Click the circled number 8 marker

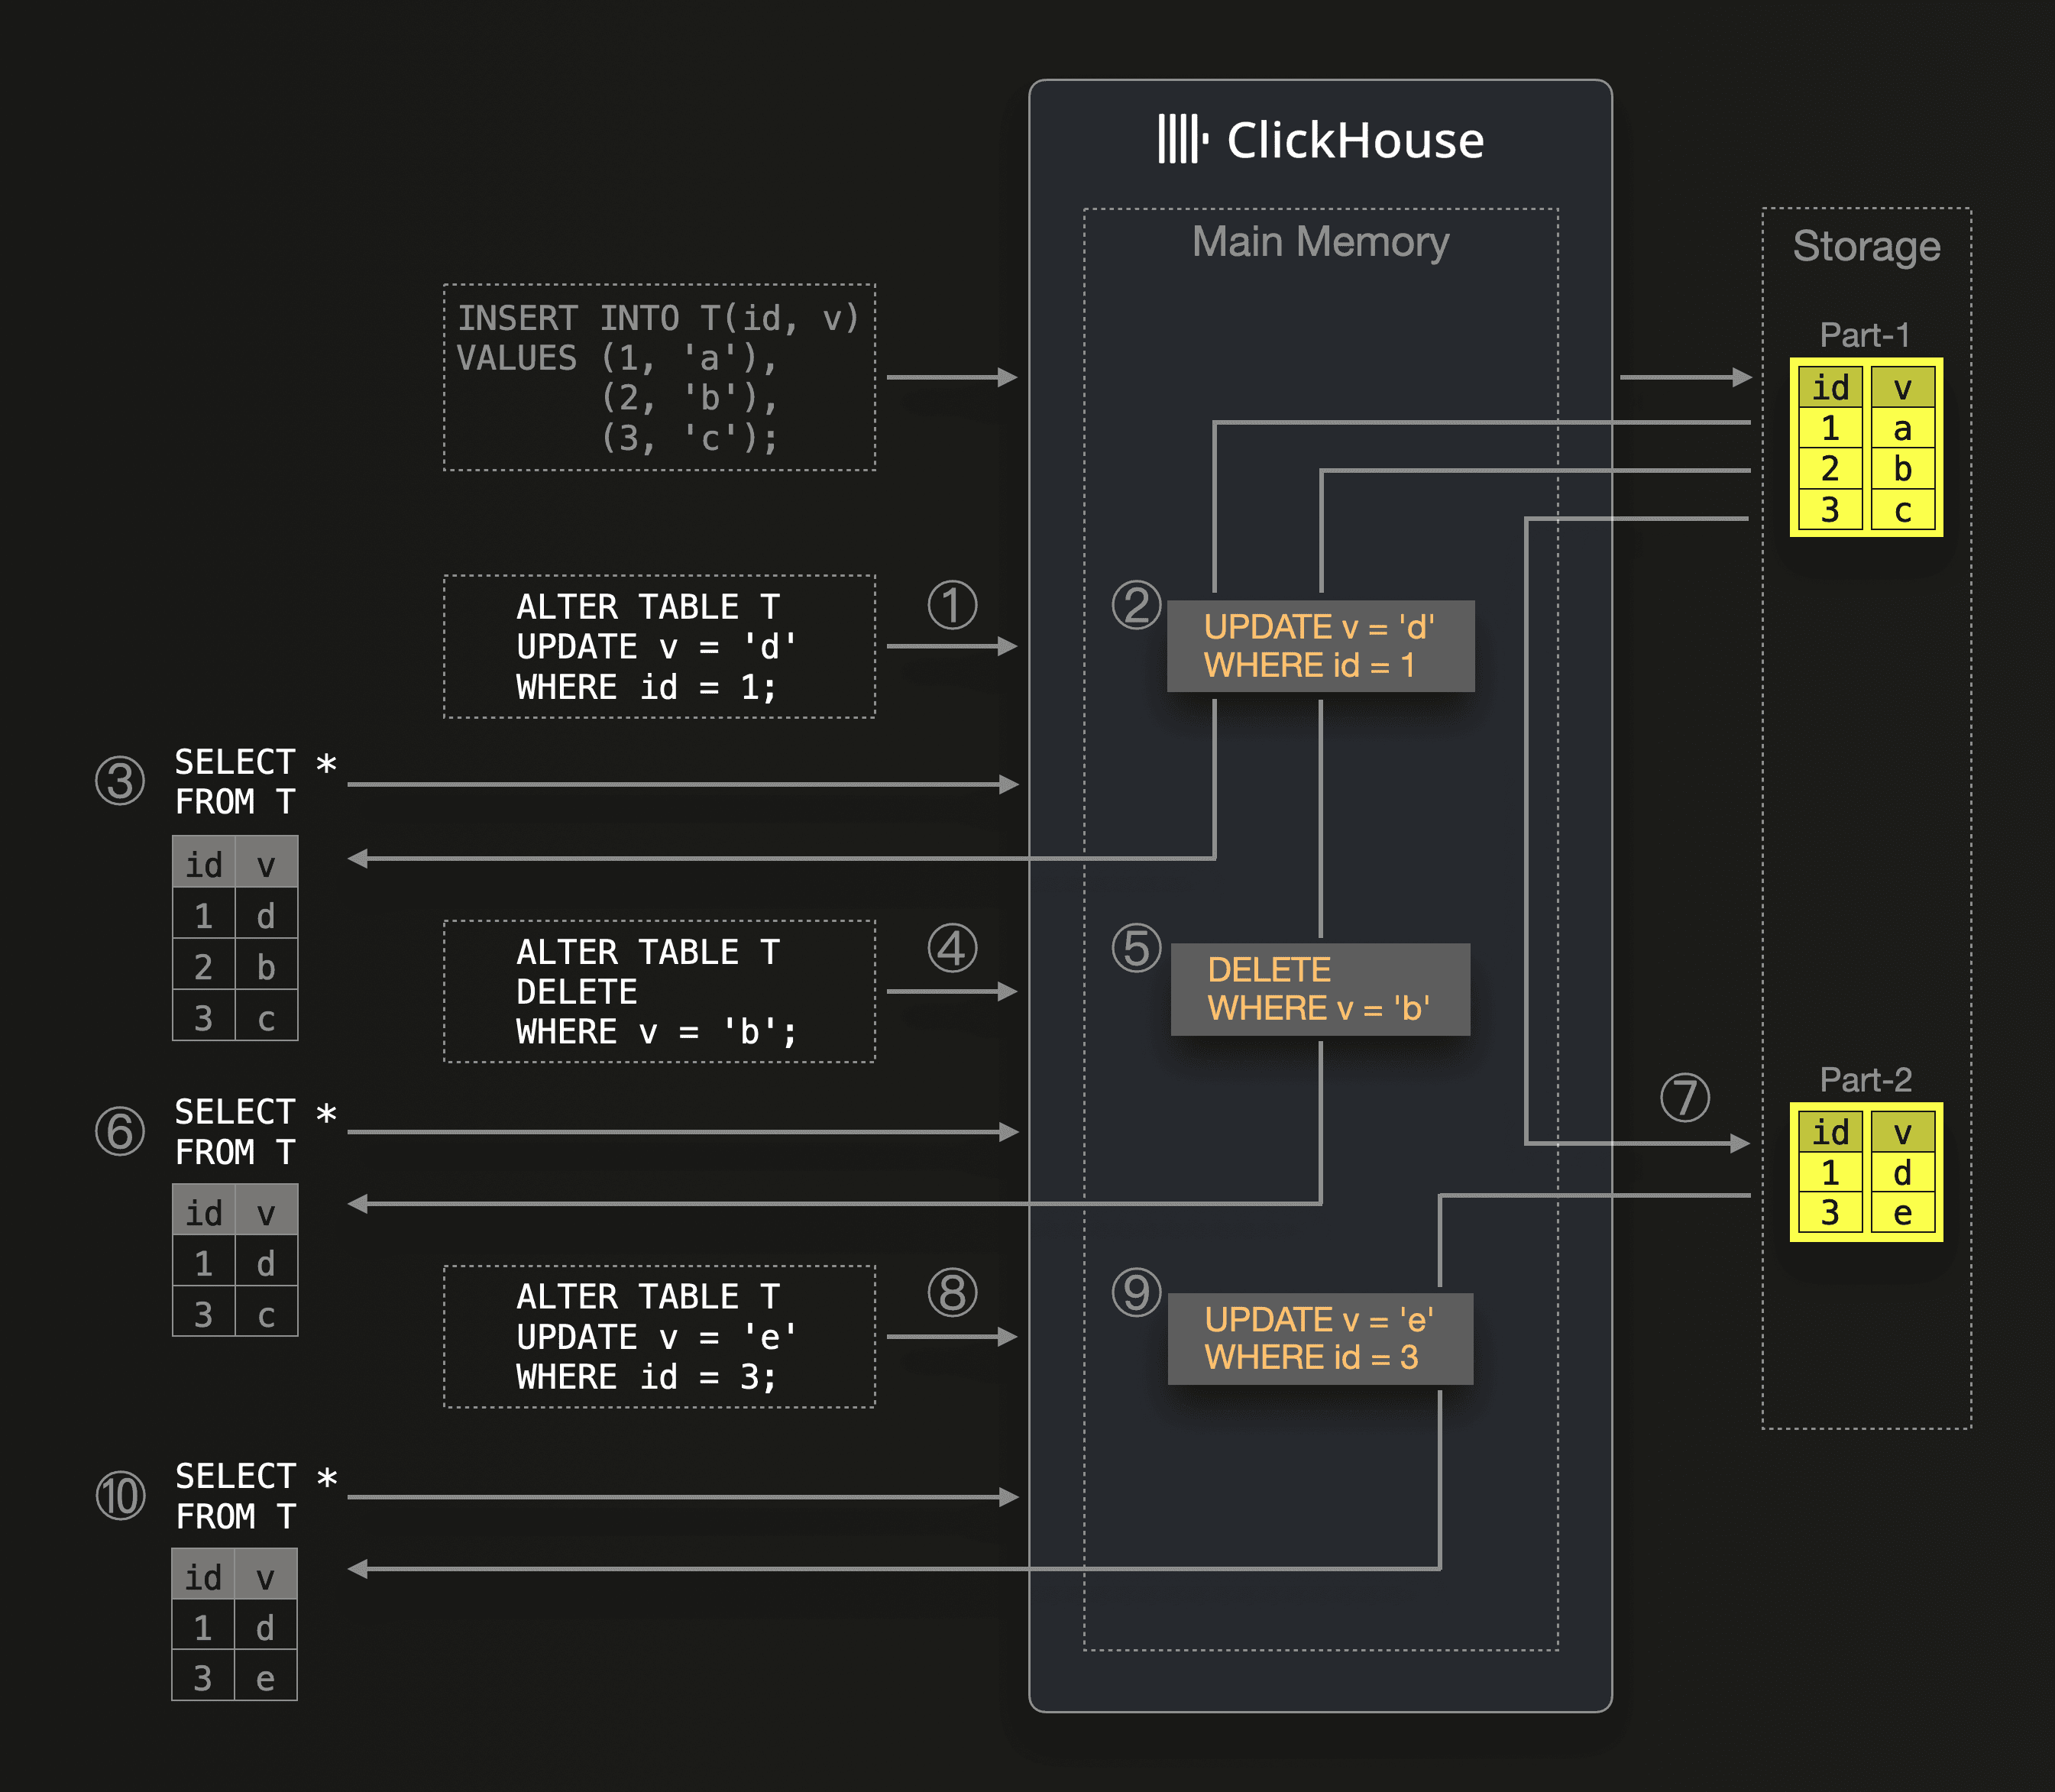click(x=951, y=1292)
